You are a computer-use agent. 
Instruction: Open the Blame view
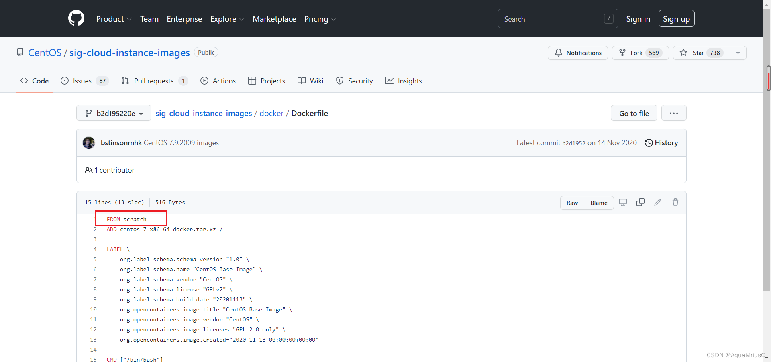[x=599, y=203]
